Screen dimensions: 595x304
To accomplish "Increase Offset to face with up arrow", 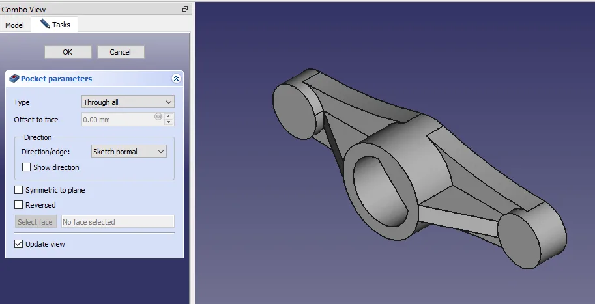I will pos(169,117).
